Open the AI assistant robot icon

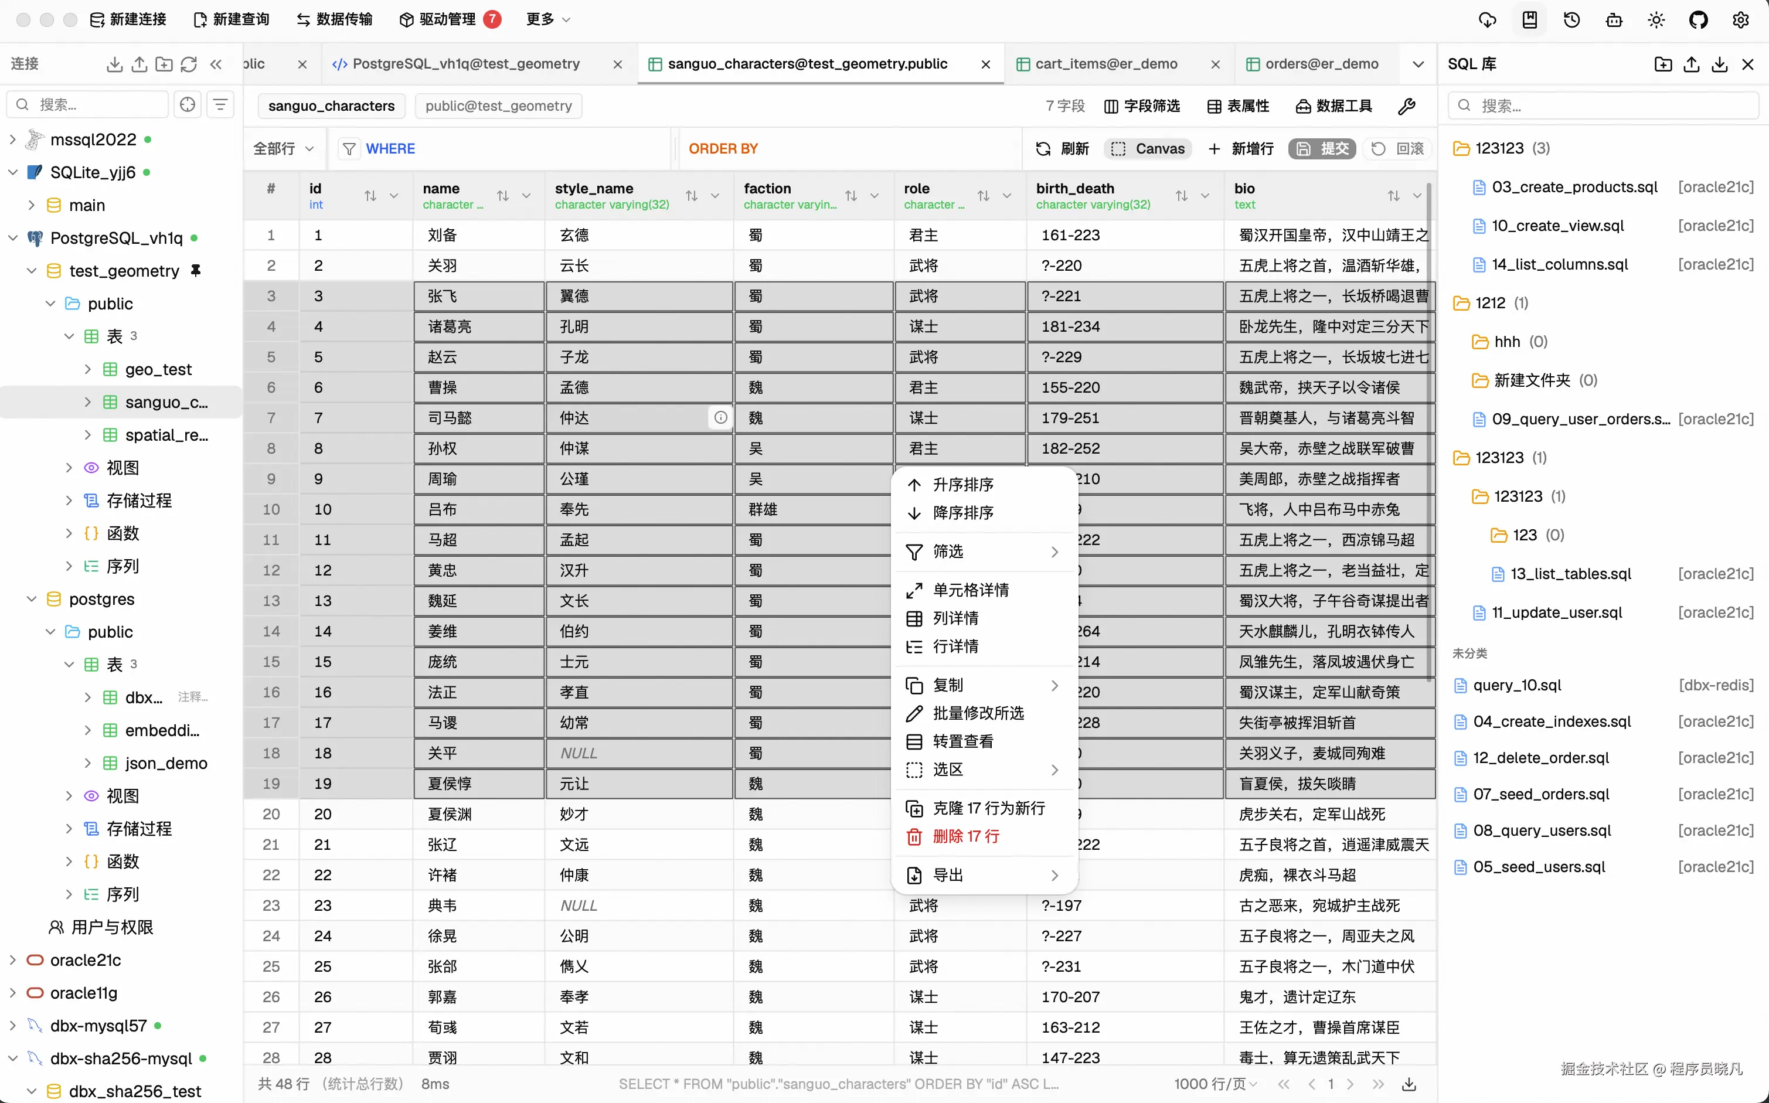click(1614, 20)
